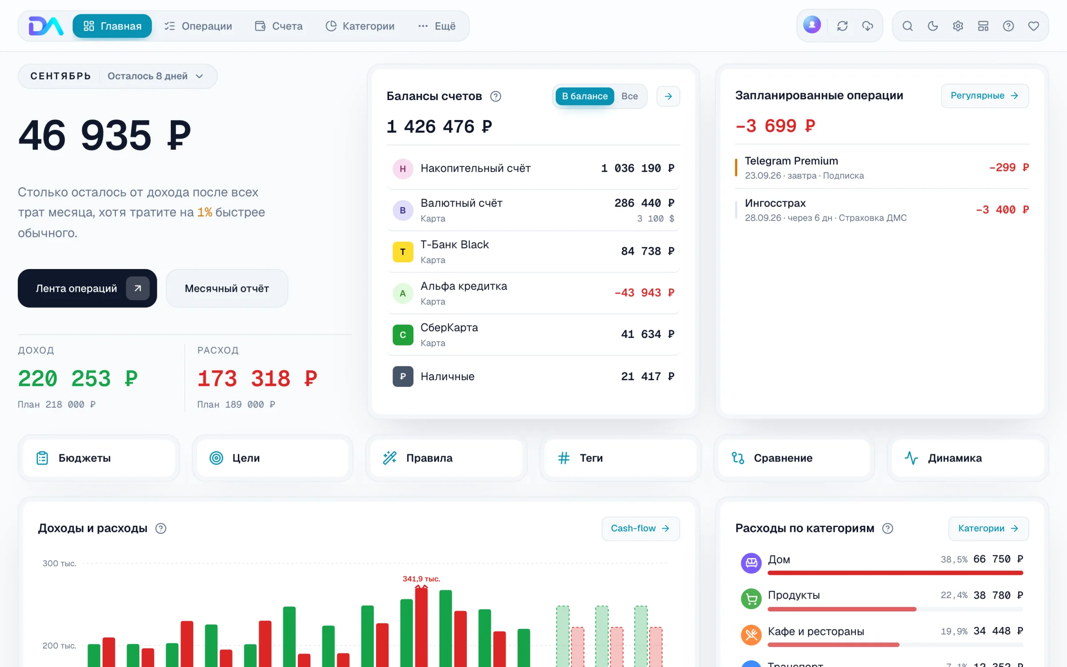1067x667 pixels.
Task: Click help icon next to Балансы счетов
Action: 496,96
